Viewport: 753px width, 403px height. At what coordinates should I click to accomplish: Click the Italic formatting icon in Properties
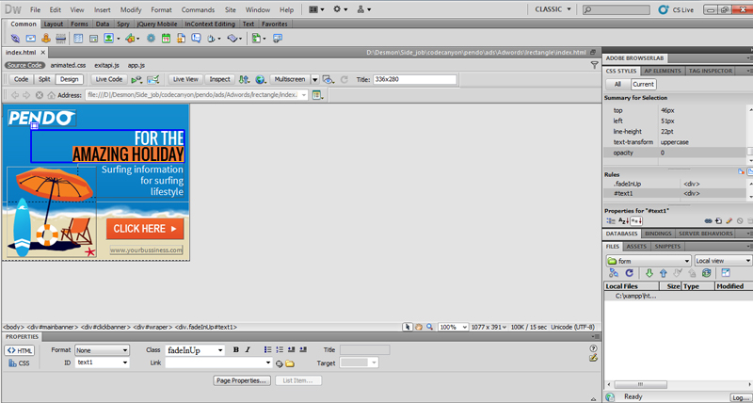[x=248, y=350]
